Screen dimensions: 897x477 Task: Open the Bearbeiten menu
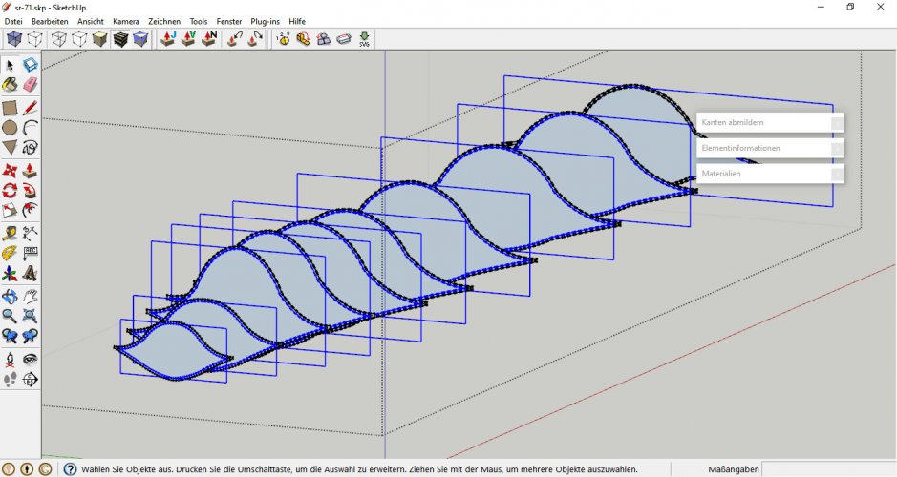click(50, 21)
